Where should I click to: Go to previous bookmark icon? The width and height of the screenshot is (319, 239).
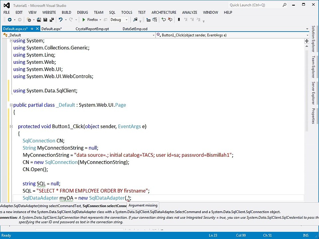[x=185, y=20]
